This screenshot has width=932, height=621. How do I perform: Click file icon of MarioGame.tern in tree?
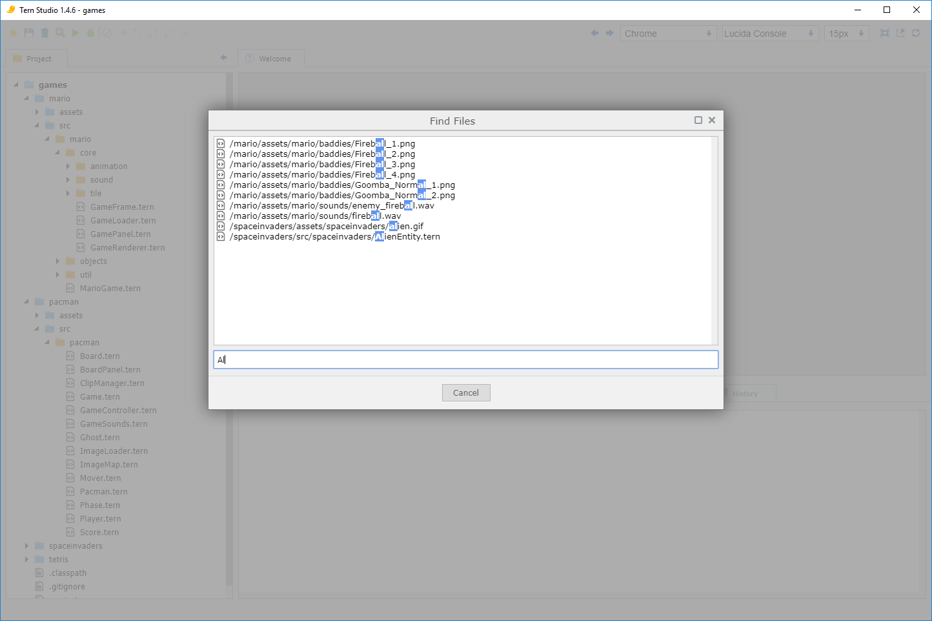pyautogui.click(x=70, y=288)
